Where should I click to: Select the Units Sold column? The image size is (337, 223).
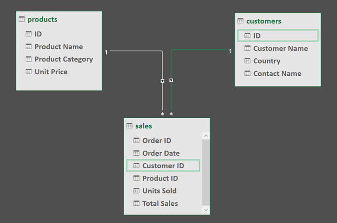tap(159, 191)
